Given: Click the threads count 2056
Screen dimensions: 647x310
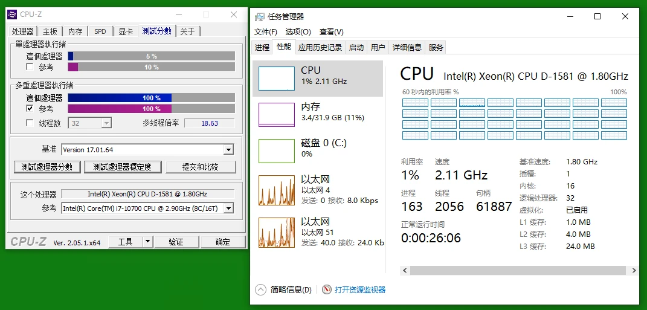Looking at the screenshot, I should point(449,207).
